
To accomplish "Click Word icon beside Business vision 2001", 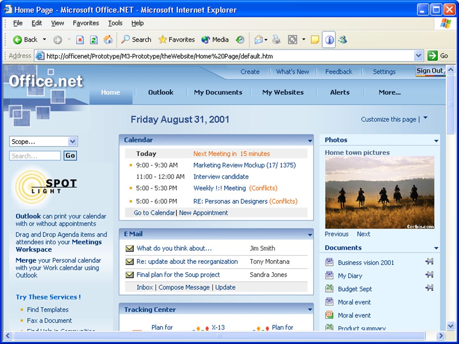I will coord(329,262).
